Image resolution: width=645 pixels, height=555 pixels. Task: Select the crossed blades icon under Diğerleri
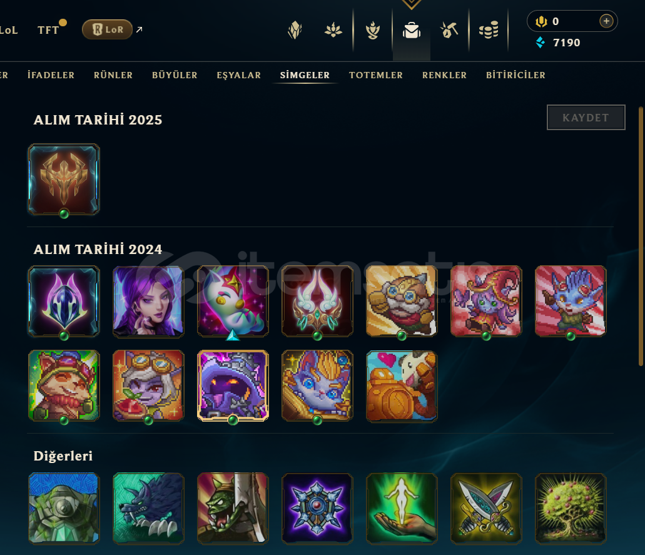pos(486,509)
